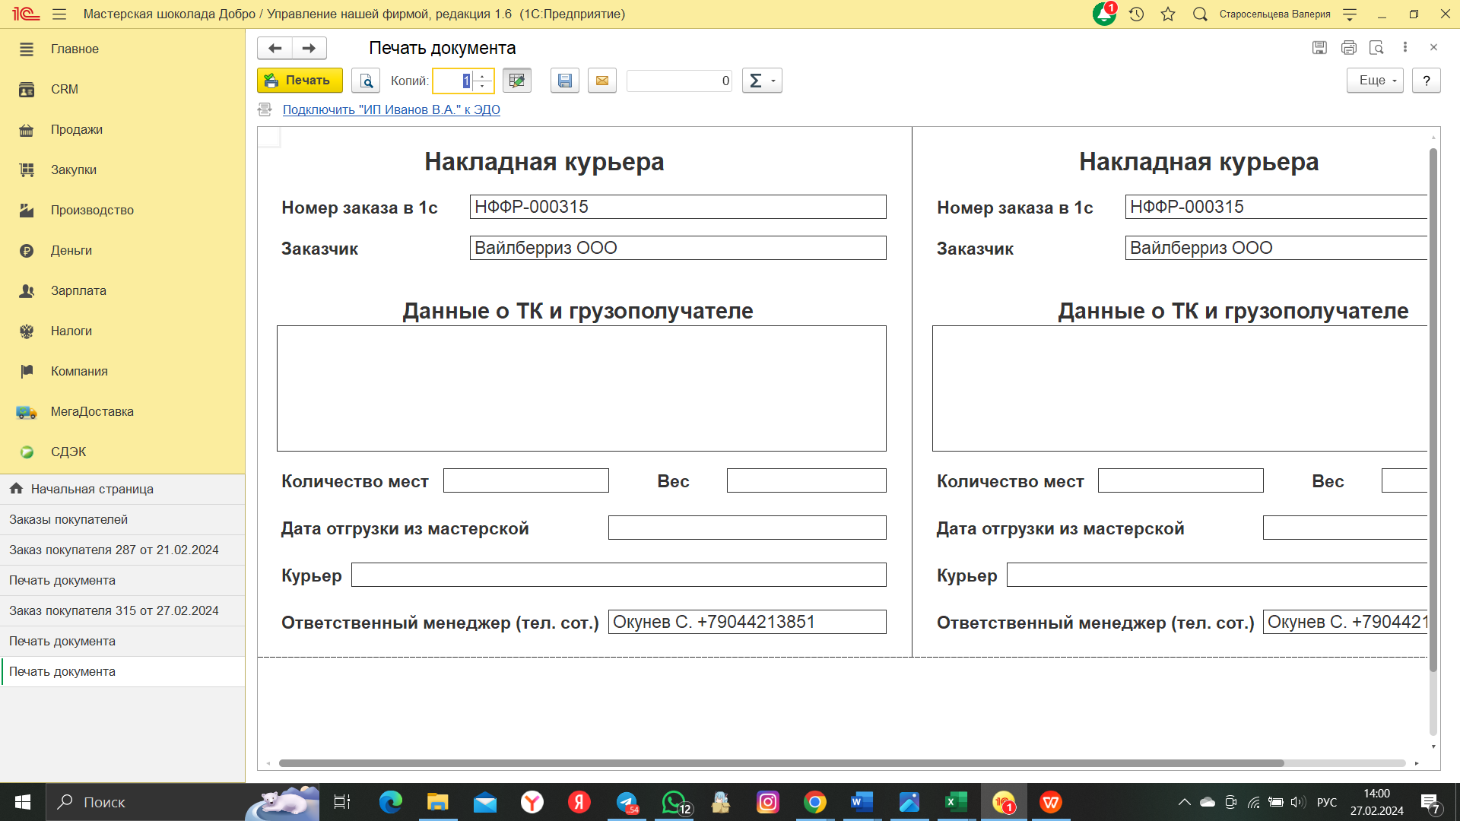1460x821 pixels.
Task: Click the horizontal scrollbar of the document
Action: [781, 763]
